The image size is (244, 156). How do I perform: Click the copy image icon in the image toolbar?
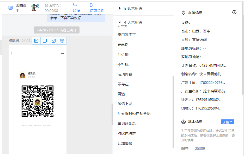(x=45, y=41)
